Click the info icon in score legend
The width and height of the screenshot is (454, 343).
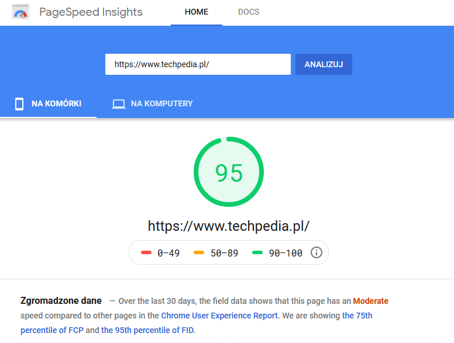tap(317, 253)
